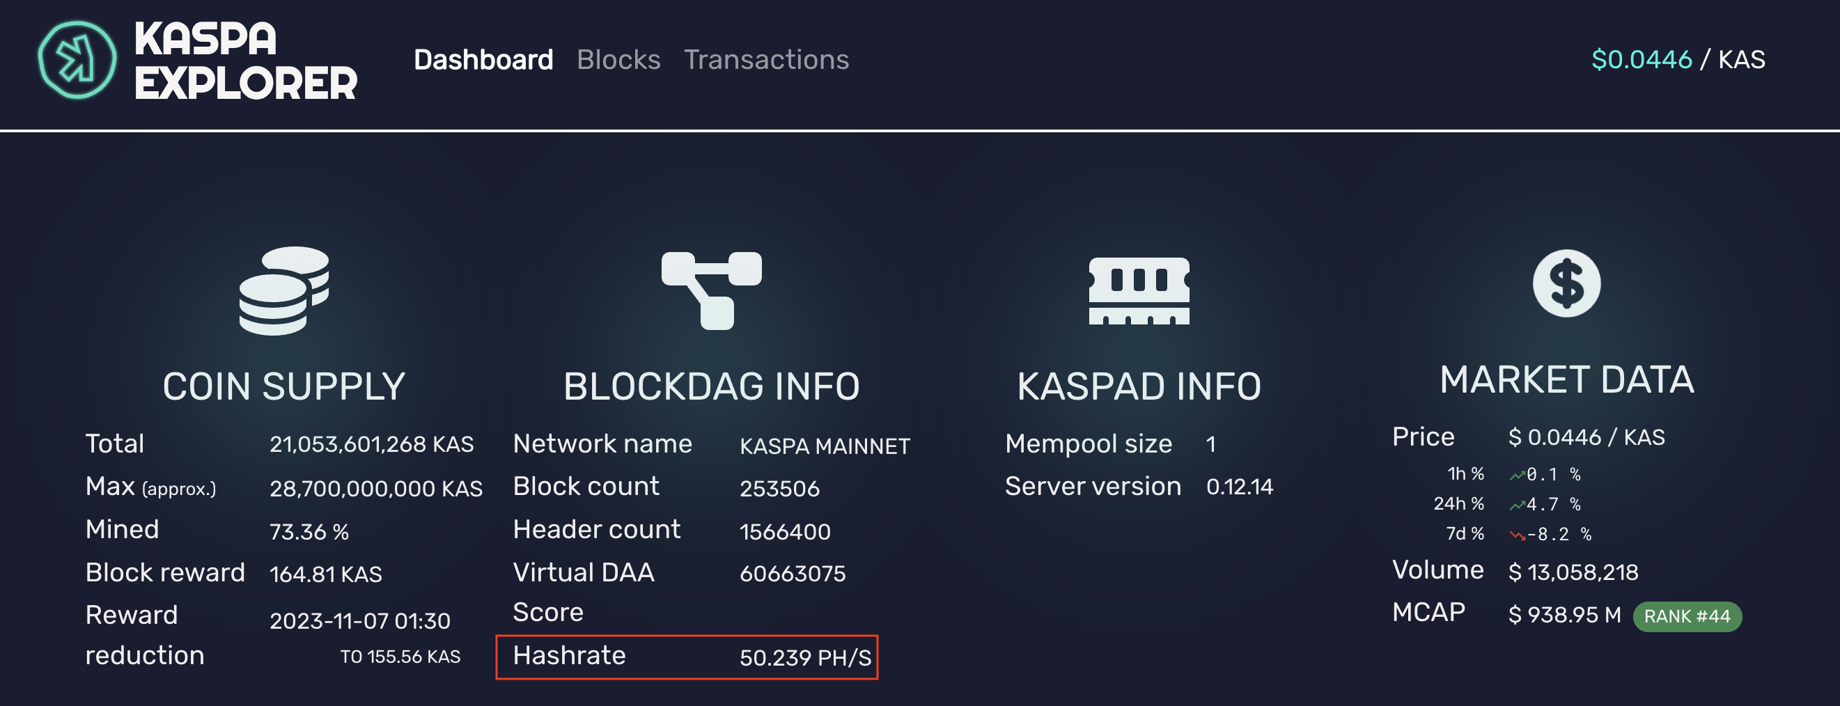This screenshot has width=1840, height=706.
Task: Click the BlockDAG network nodes icon
Action: 712,289
